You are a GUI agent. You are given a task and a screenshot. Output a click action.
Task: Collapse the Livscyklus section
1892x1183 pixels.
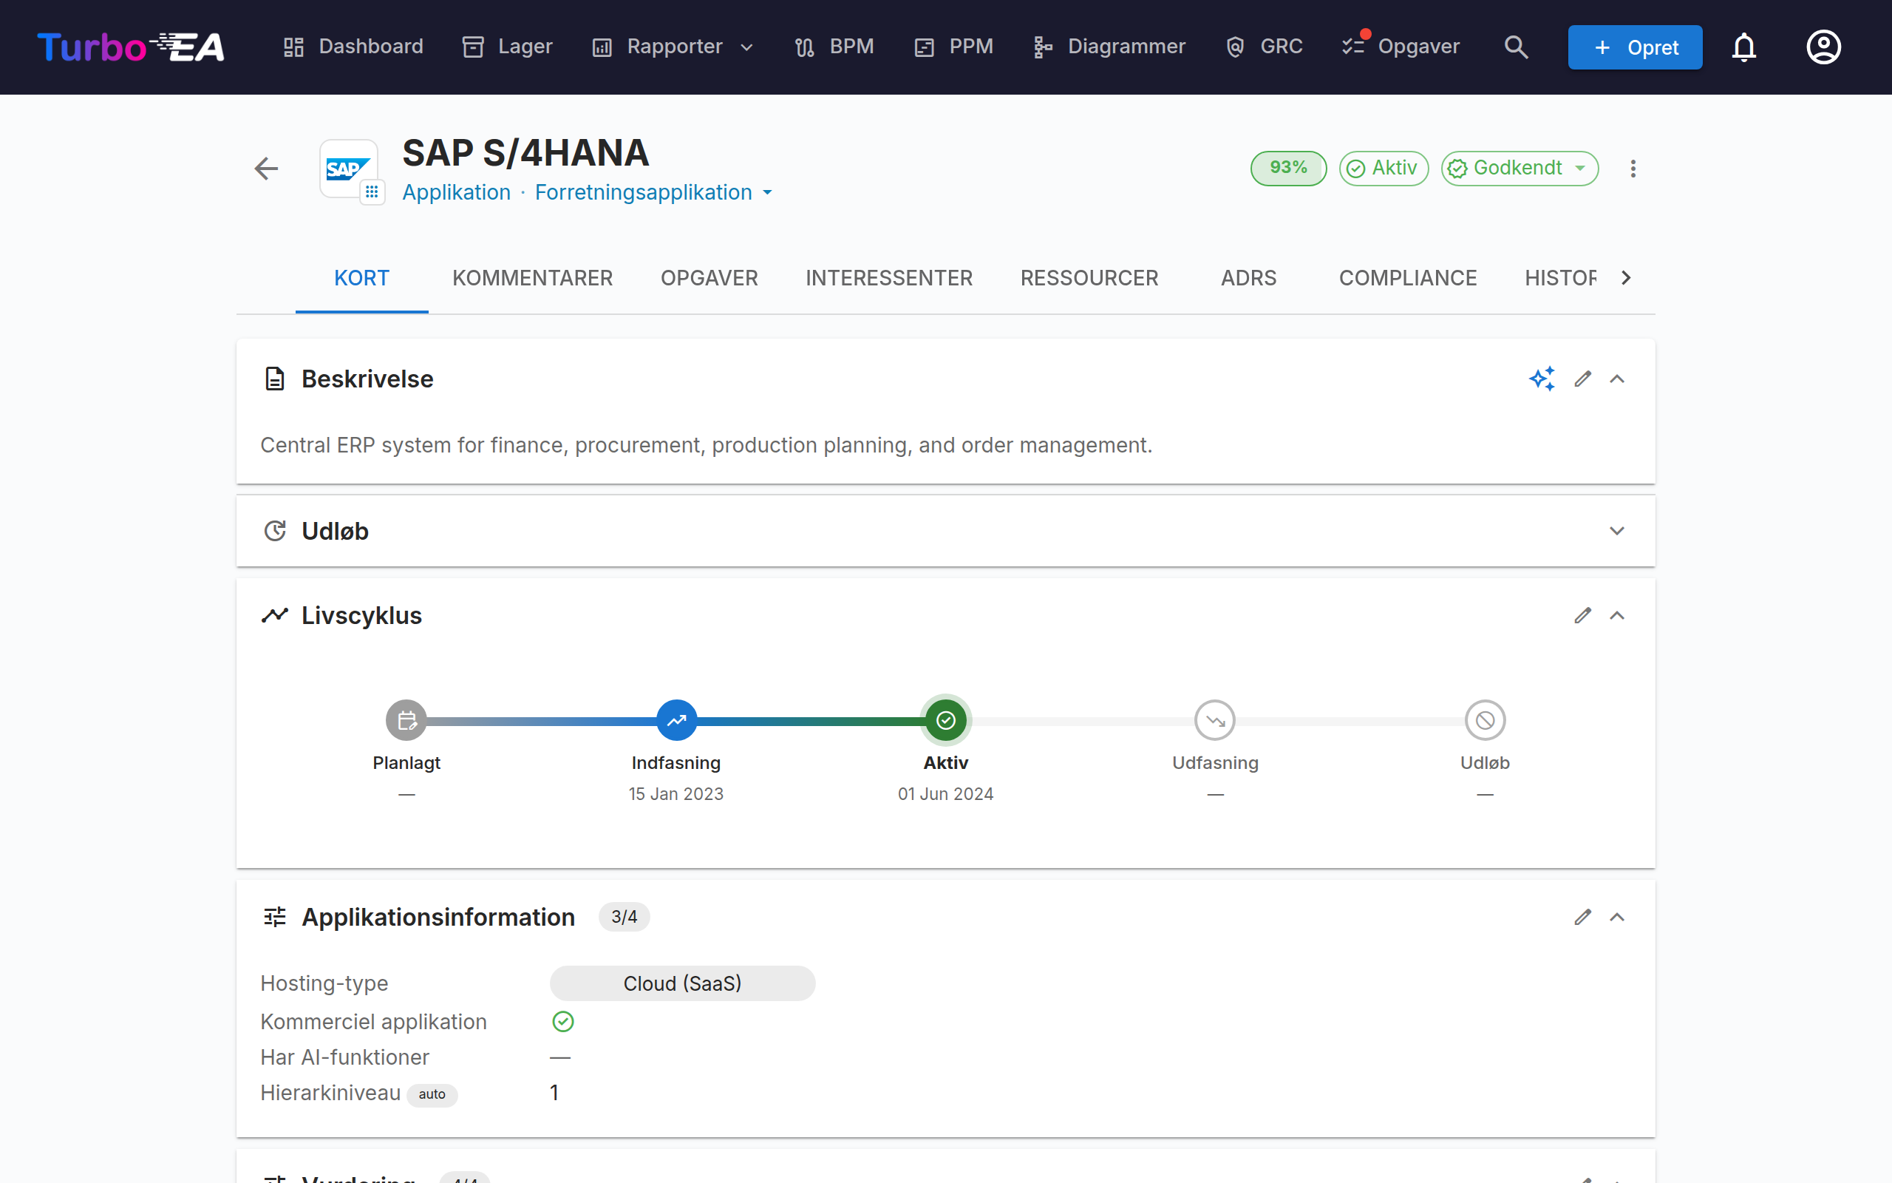1617,616
